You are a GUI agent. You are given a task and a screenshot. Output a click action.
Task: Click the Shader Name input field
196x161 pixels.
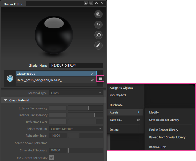[x=76, y=65]
